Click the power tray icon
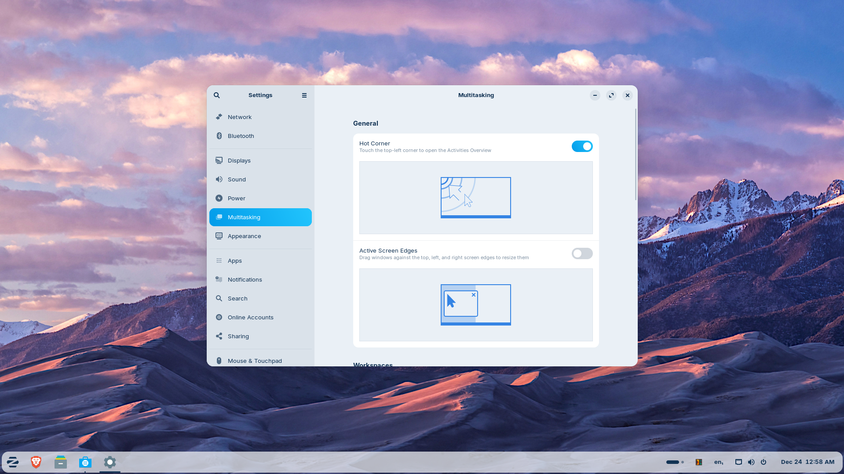The height and width of the screenshot is (474, 844). [764, 462]
